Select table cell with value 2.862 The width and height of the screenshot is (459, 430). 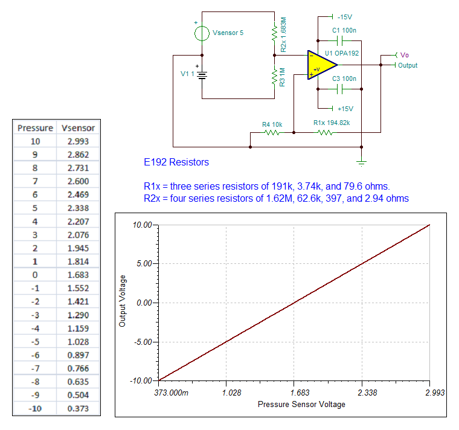click(x=78, y=155)
